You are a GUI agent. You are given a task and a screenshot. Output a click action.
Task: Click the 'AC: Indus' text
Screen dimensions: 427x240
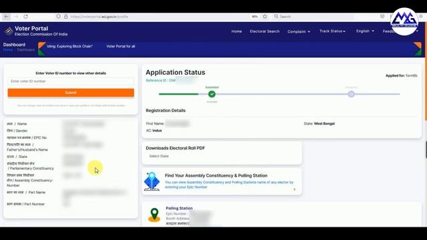point(154,131)
